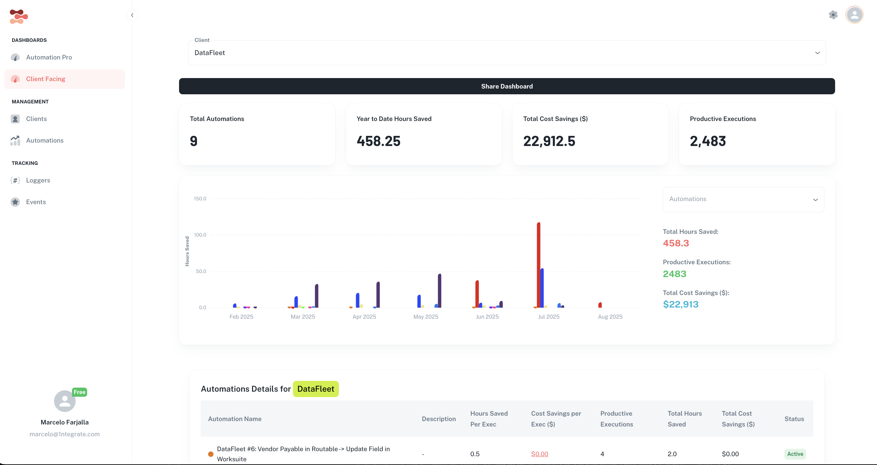The image size is (877, 465).
Task: Click Marcelo Farjalla's sidebar avatar
Action: coord(65,401)
